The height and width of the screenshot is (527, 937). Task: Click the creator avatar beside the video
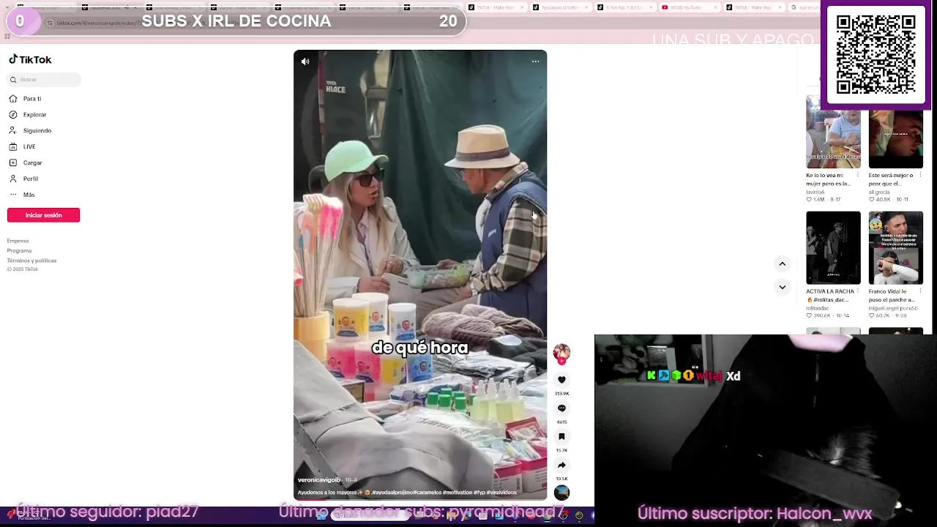561,352
